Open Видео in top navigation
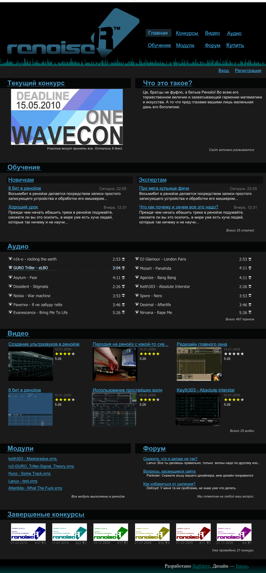The height and width of the screenshot is (573, 266). click(x=212, y=33)
